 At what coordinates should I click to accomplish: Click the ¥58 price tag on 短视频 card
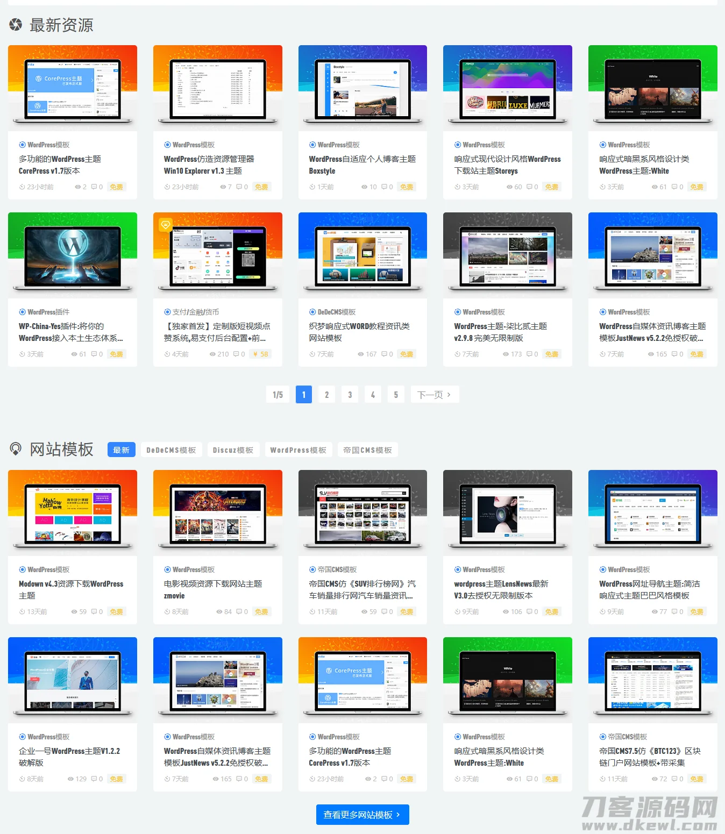[260, 354]
